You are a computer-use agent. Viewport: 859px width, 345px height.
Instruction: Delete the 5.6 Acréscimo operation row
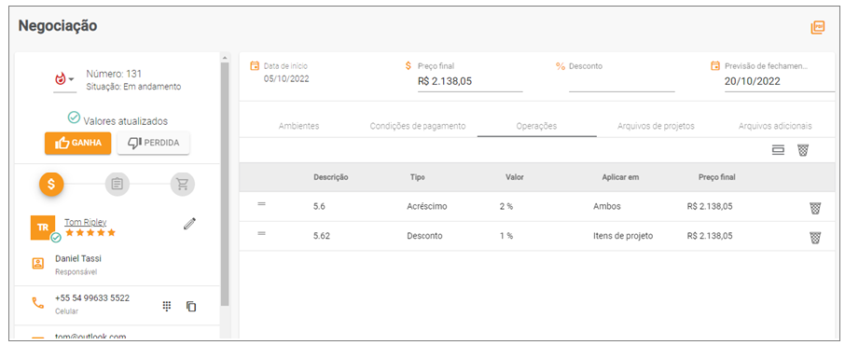pos(815,208)
